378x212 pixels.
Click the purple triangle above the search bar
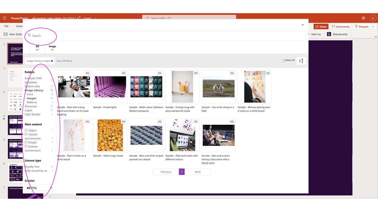point(303,25)
